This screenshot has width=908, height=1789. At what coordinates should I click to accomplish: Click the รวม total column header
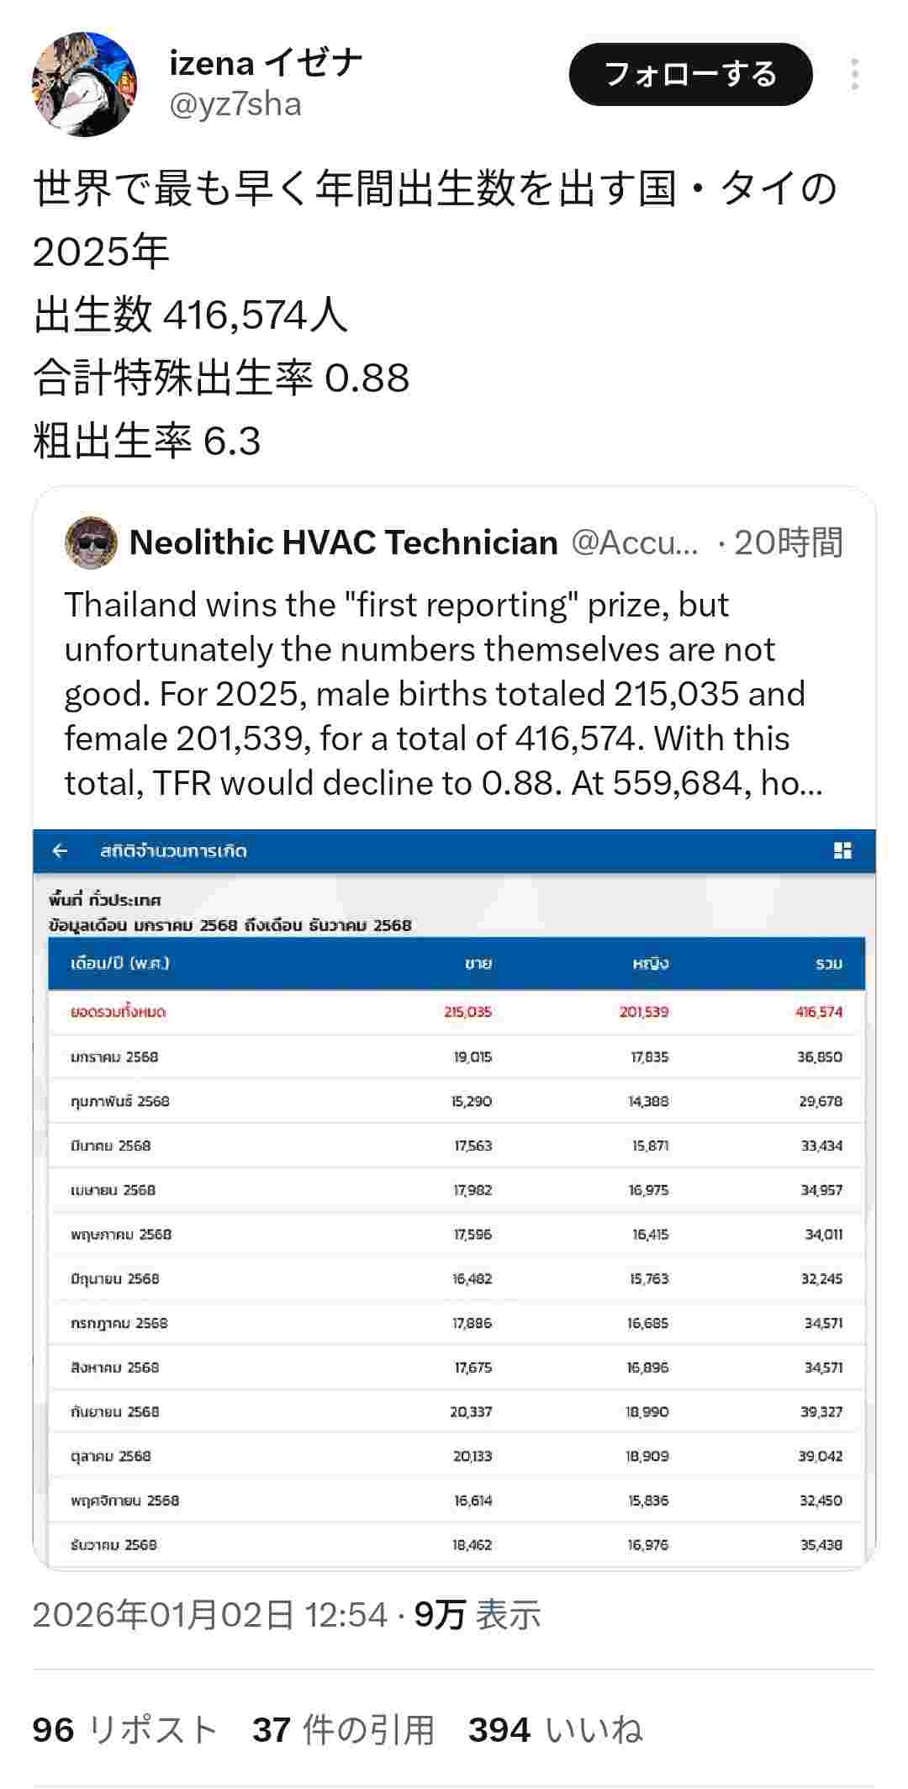pos(828,964)
